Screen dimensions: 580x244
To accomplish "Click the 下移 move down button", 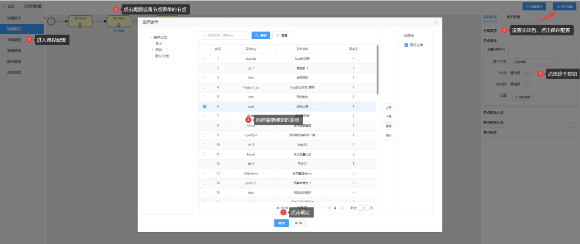I will click(x=388, y=116).
